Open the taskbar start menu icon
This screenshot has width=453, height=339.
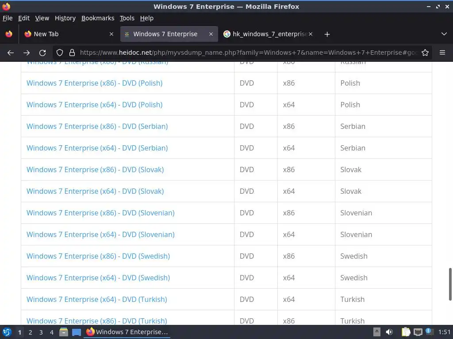(7, 332)
